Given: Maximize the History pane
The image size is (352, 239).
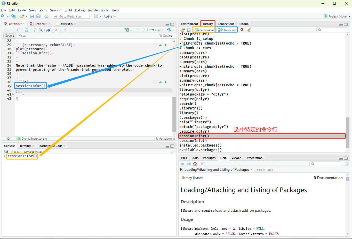Looking at the screenshot, I should coord(346,24).
